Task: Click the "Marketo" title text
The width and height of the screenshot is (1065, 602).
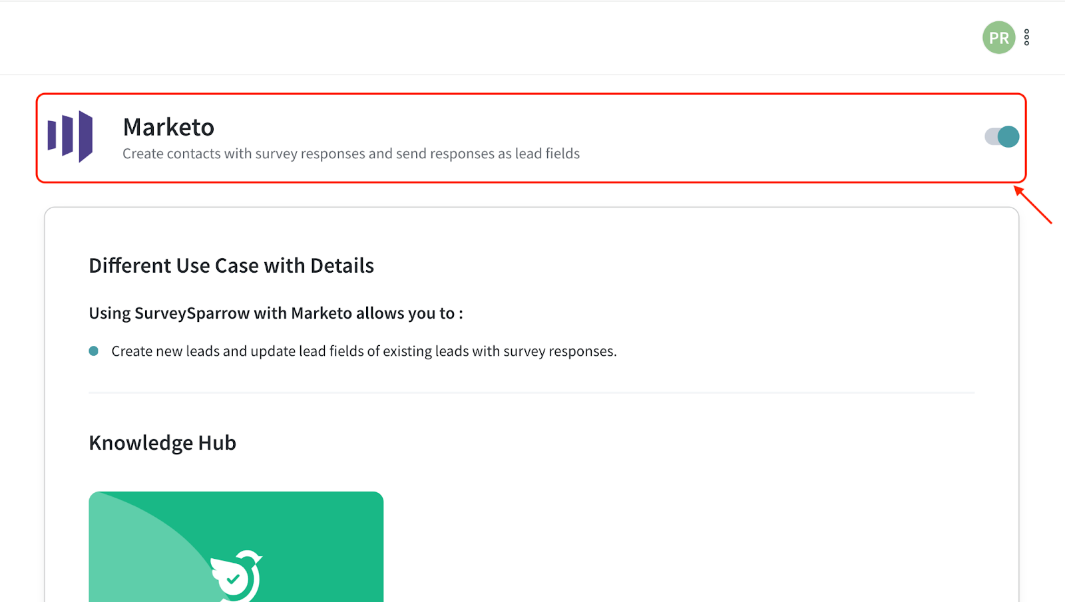Action: (x=168, y=127)
